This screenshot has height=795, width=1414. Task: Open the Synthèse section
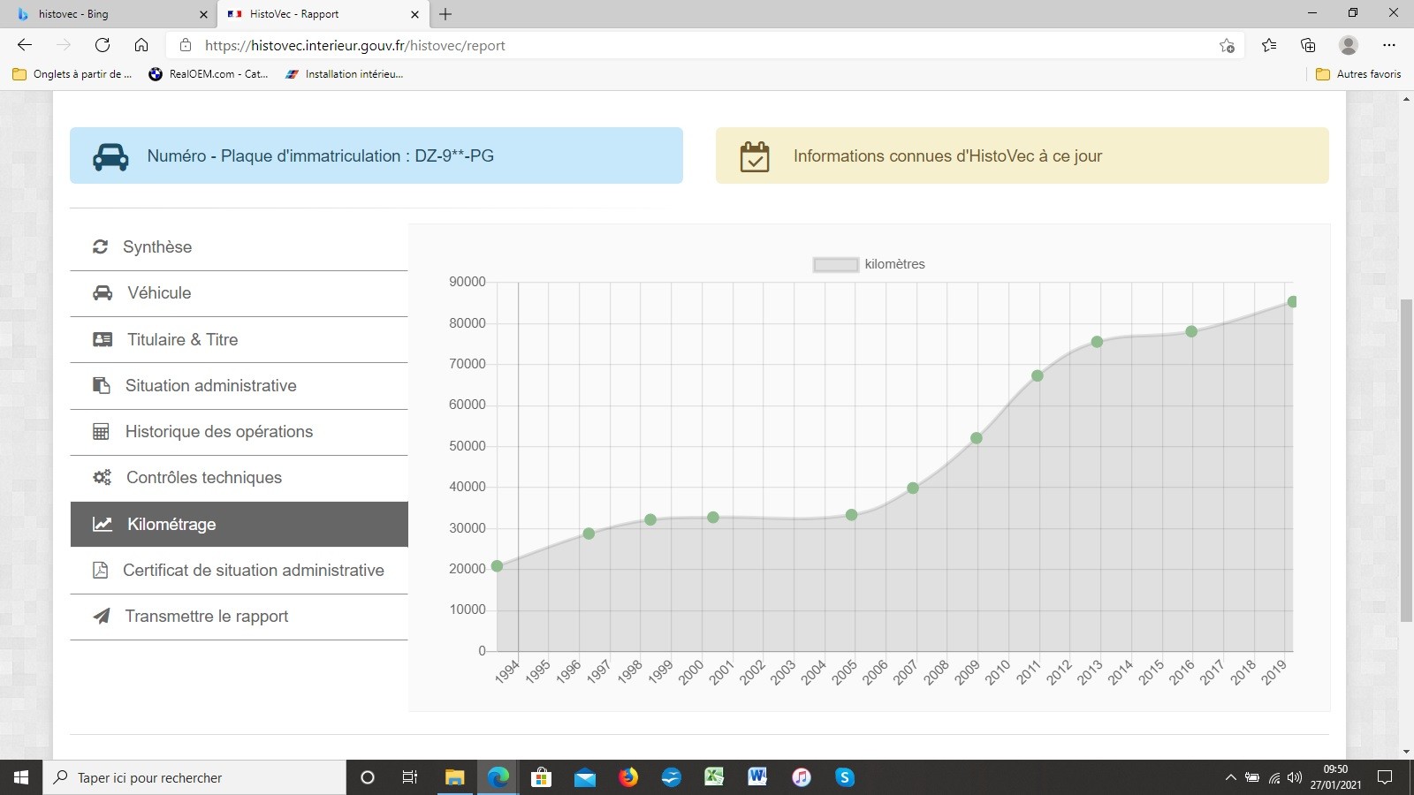click(x=239, y=247)
